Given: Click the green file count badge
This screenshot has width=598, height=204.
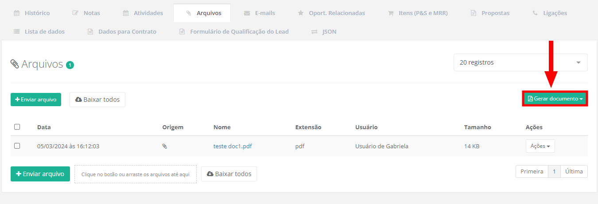Looking at the screenshot, I should point(70,65).
